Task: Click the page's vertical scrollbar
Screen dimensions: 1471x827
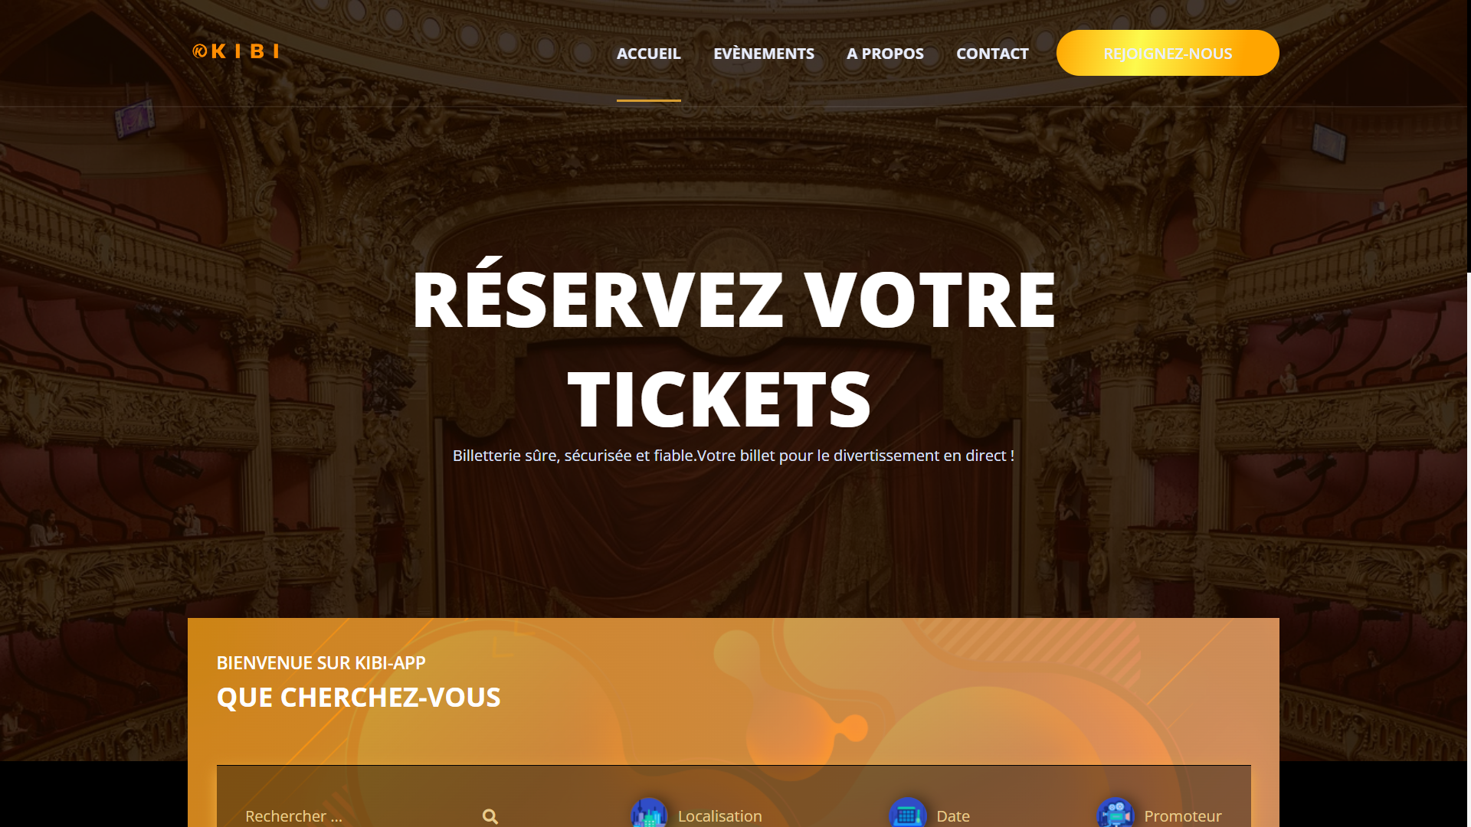Action: point(1468,413)
